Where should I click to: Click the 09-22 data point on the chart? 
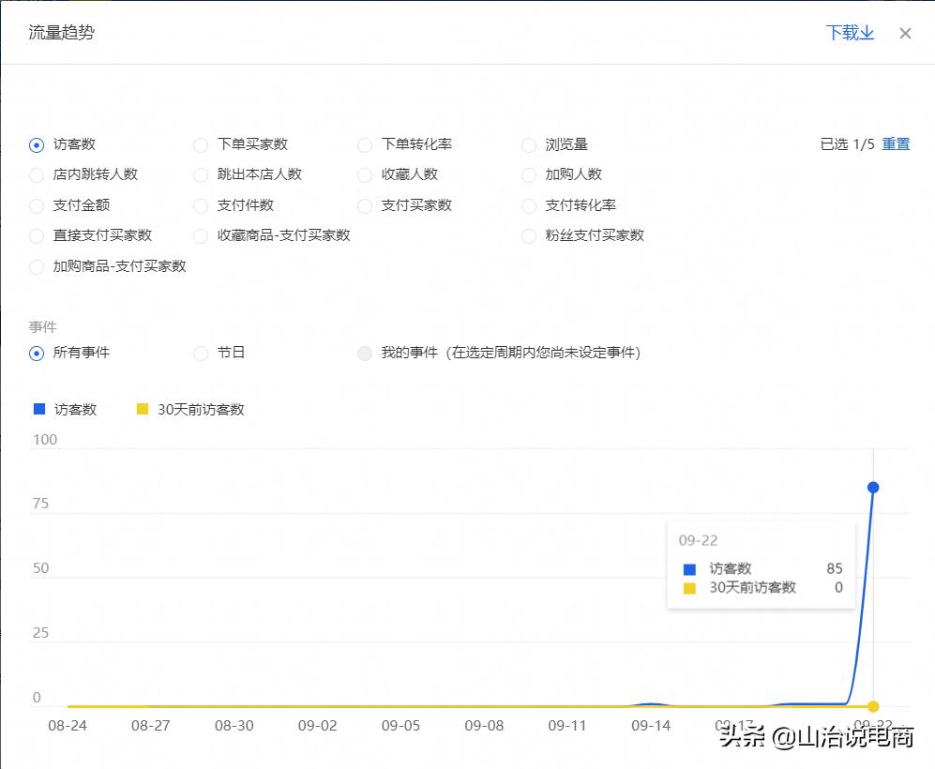pos(874,487)
